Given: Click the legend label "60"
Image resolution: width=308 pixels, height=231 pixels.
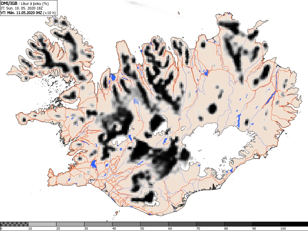Looking at the screenshot, I should click(x=170, y=229).
